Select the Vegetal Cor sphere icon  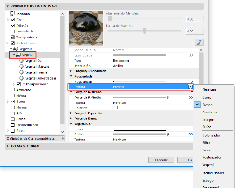coord(21,61)
